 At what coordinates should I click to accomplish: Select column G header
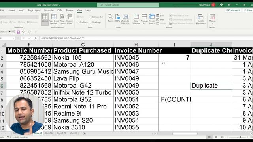click(x=83, y=45)
